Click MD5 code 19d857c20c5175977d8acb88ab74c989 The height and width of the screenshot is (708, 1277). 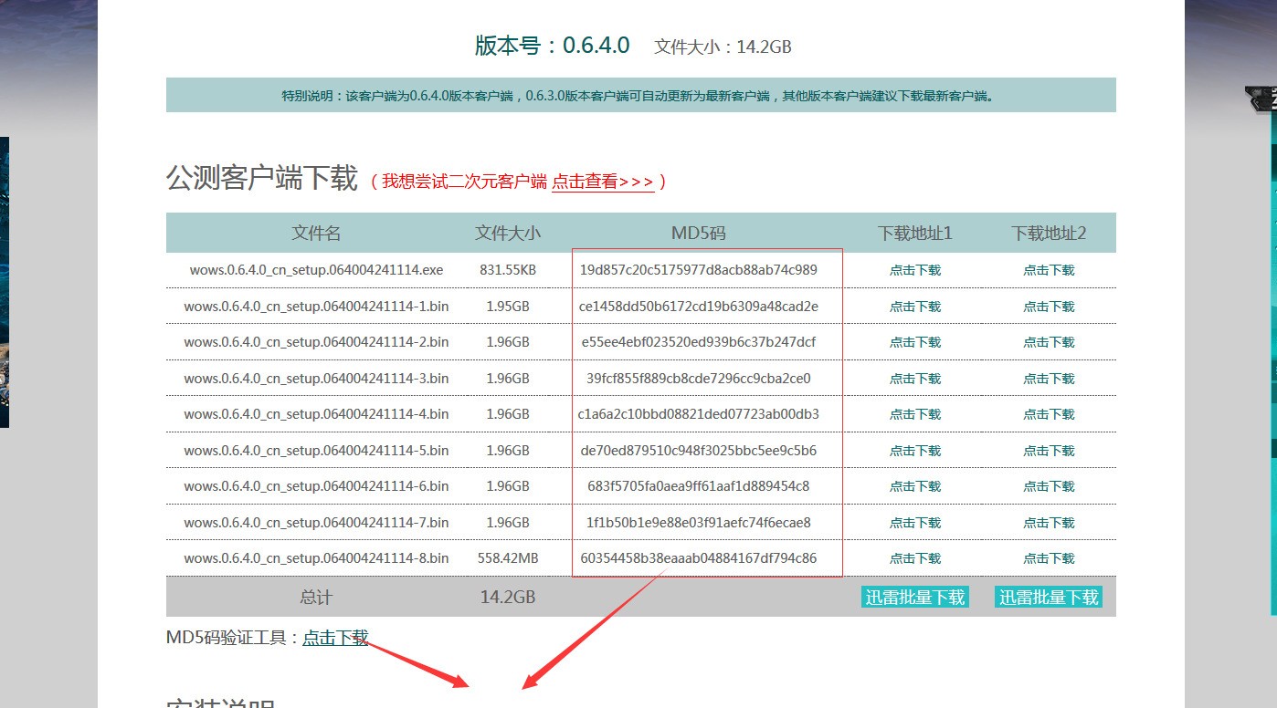point(699,270)
